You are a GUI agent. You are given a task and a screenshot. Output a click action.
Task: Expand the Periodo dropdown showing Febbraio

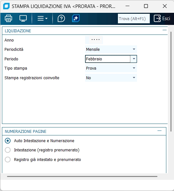click(111, 59)
